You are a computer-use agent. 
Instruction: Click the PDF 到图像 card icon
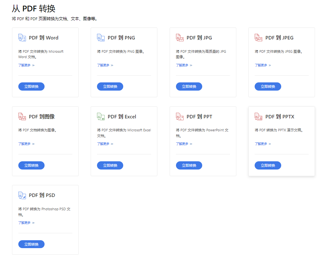coord(22,116)
